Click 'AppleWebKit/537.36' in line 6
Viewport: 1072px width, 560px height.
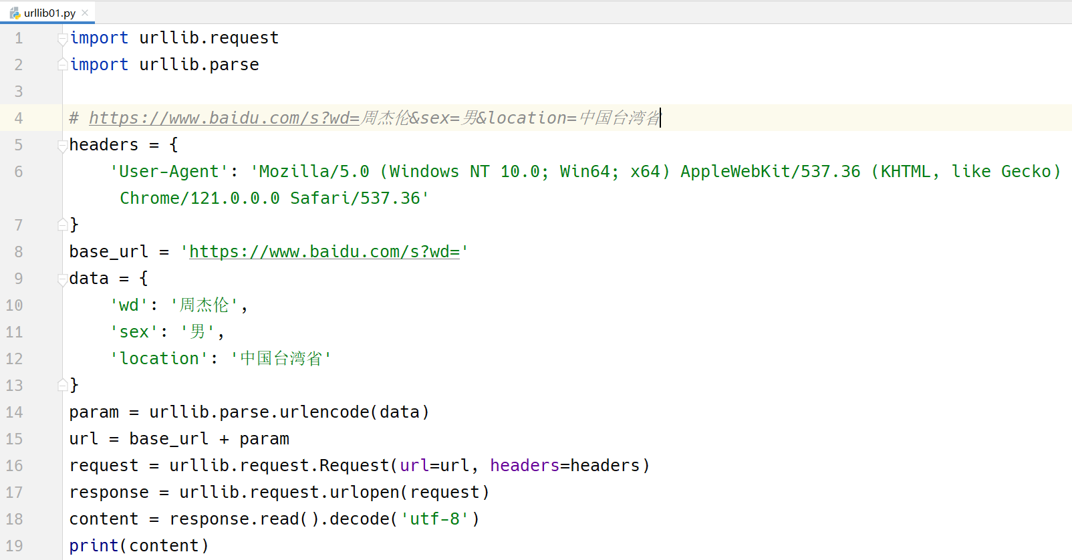(x=771, y=172)
